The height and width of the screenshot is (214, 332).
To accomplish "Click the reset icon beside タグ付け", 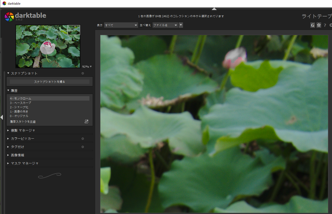I will pos(83,147).
